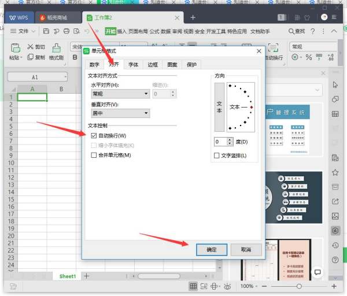Screen dimensions: 347x296
Task: Click the horizontal scrollbar of sheet
Action: click(x=159, y=276)
